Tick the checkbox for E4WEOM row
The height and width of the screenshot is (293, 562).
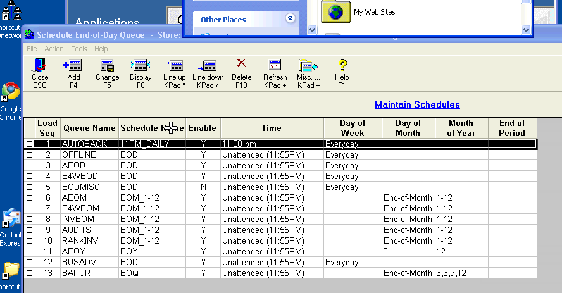29,208
